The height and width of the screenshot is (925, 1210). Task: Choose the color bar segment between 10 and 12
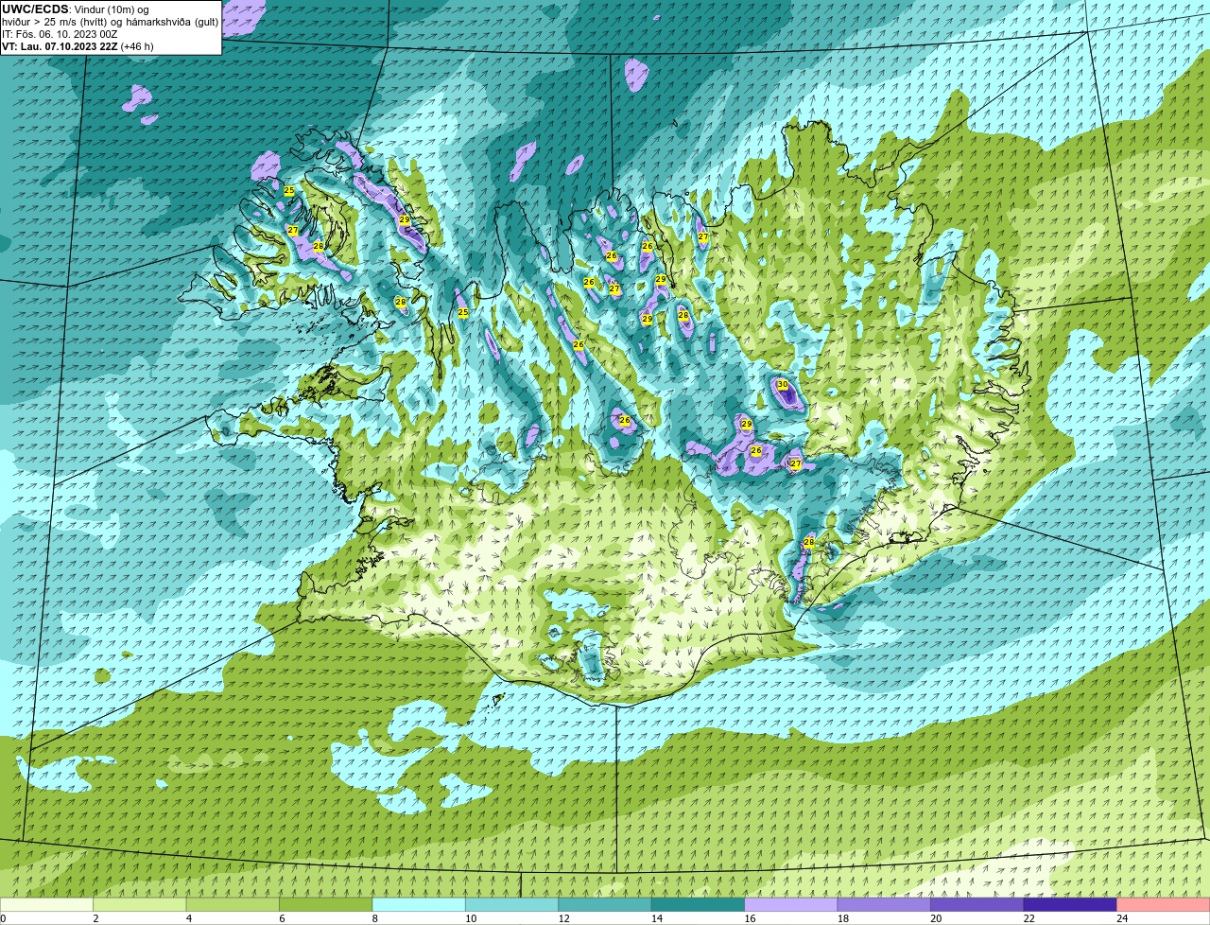(x=512, y=905)
